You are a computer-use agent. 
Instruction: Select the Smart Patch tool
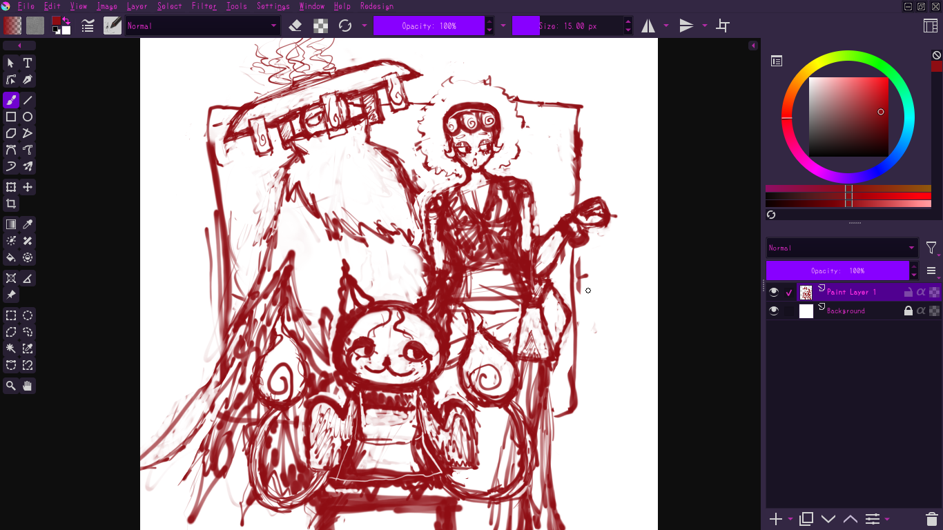click(28, 241)
